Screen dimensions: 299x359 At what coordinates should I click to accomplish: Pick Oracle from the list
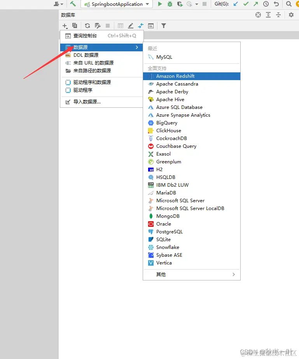[192, 224]
